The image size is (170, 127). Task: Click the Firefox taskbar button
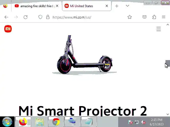(23, 122)
